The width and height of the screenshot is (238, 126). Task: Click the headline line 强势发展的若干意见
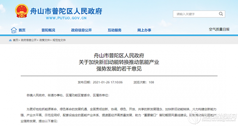click(119, 69)
